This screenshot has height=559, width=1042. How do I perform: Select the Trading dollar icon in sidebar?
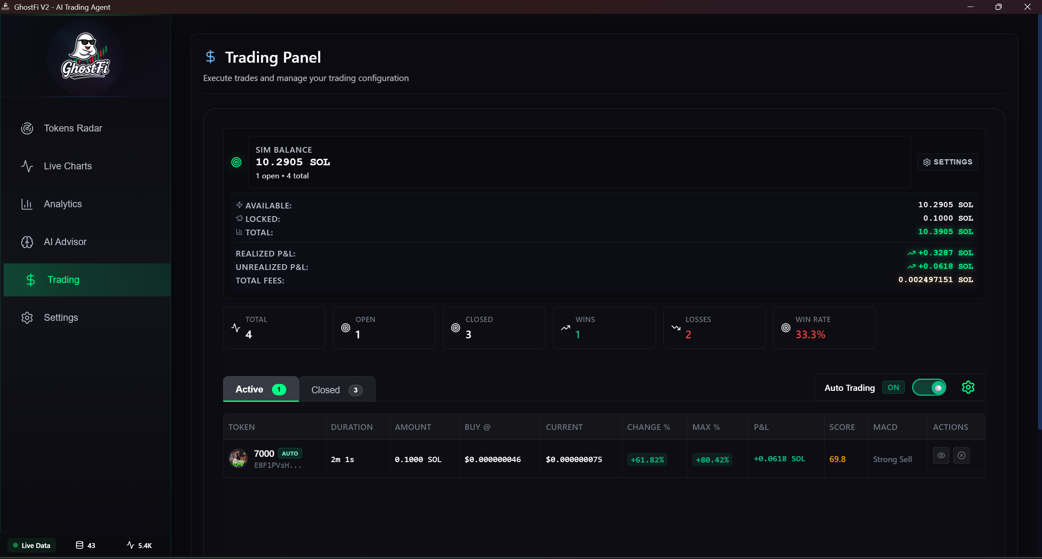pyautogui.click(x=31, y=280)
